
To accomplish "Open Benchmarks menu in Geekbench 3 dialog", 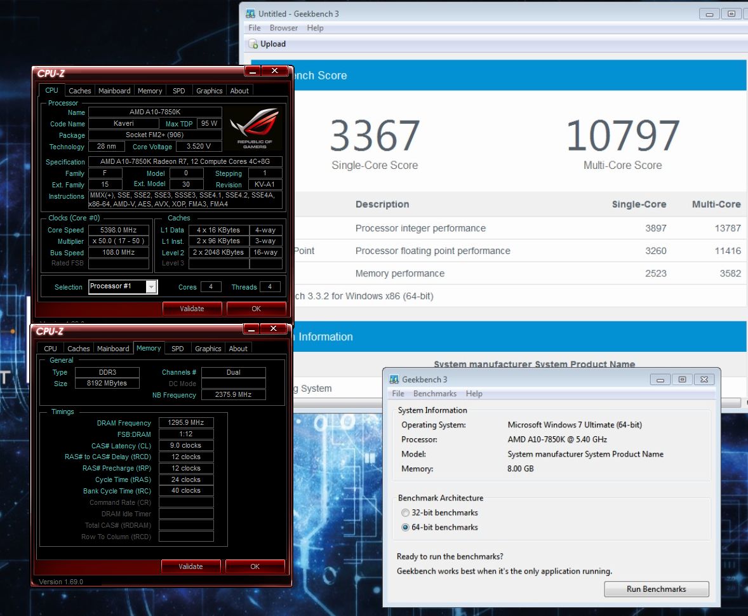I will [434, 394].
